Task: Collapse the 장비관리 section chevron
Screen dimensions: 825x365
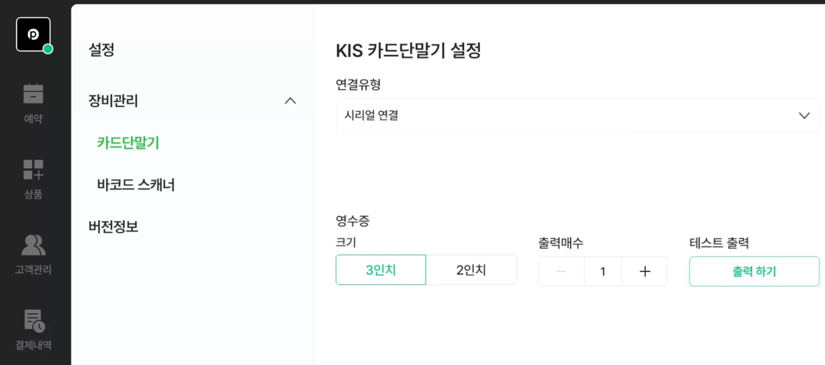Action: 290,101
